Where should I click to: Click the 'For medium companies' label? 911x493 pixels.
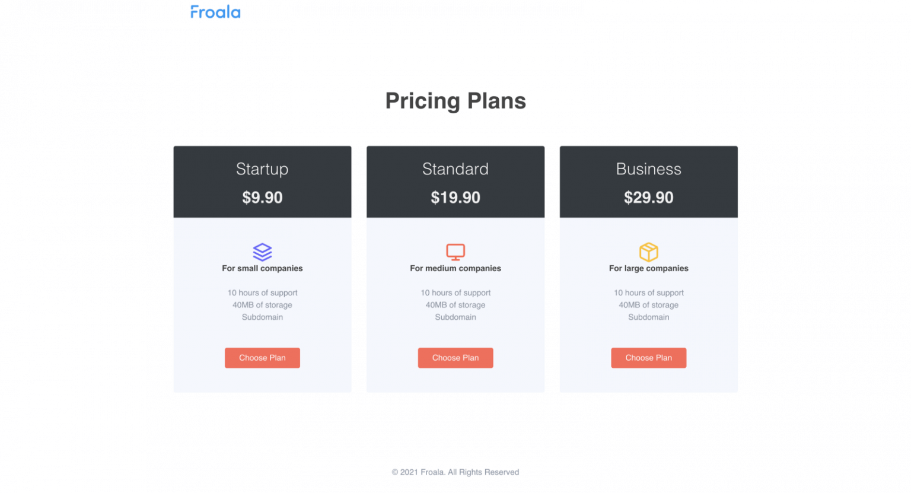(455, 268)
